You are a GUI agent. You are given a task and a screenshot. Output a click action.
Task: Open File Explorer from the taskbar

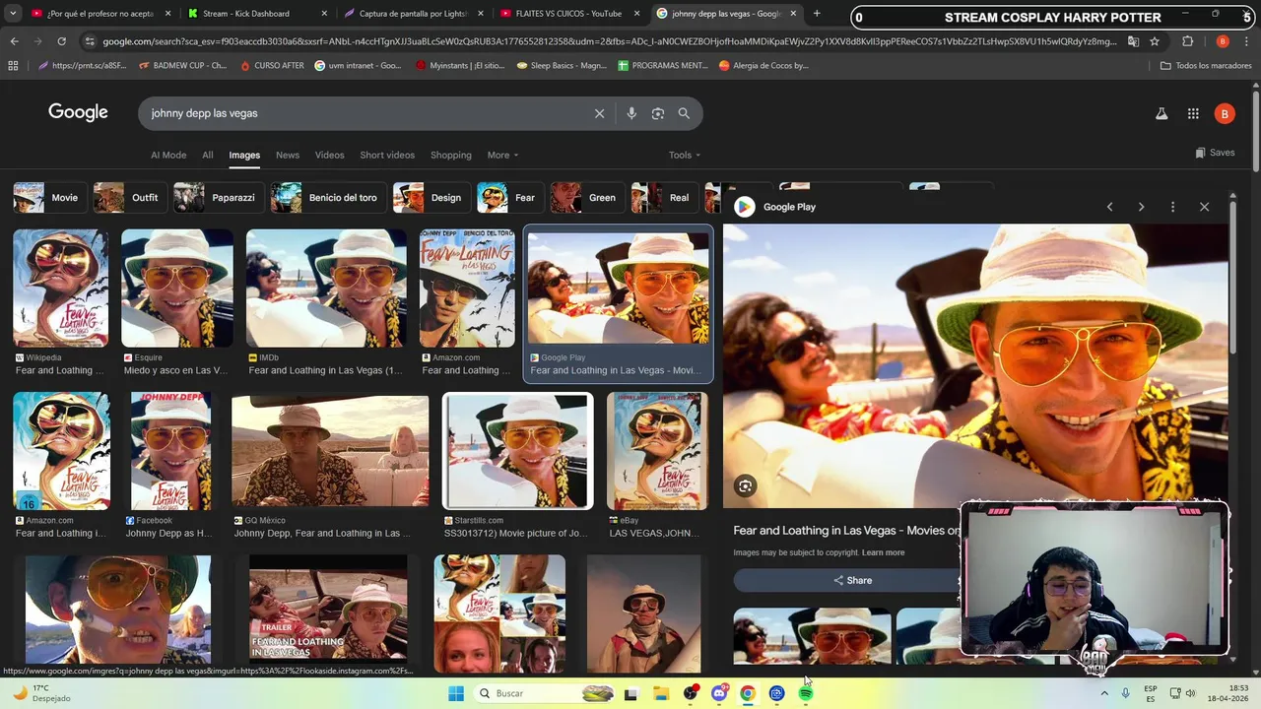(x=661, y=693)
